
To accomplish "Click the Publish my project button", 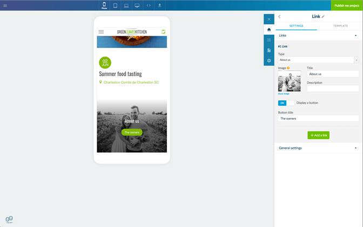I will 346,5.
